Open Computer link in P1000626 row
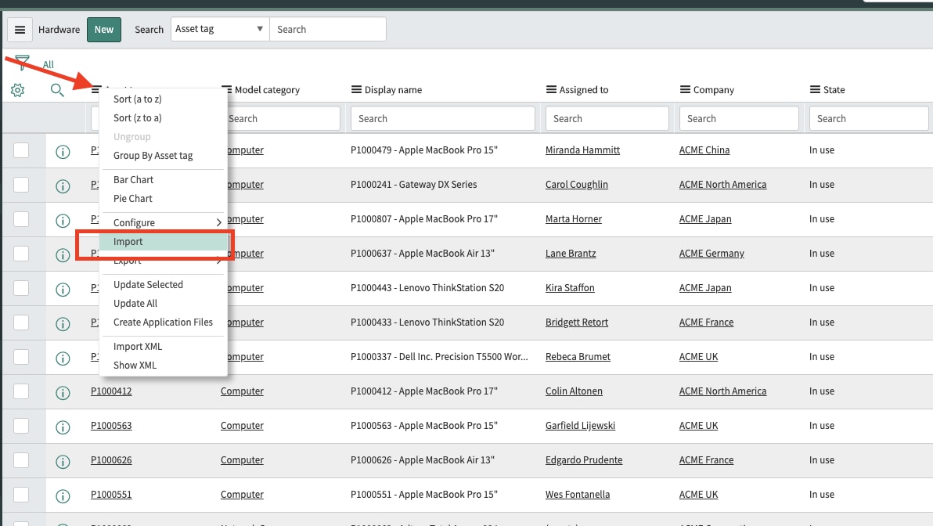The image size is (933, 526). tap(242, 460)
